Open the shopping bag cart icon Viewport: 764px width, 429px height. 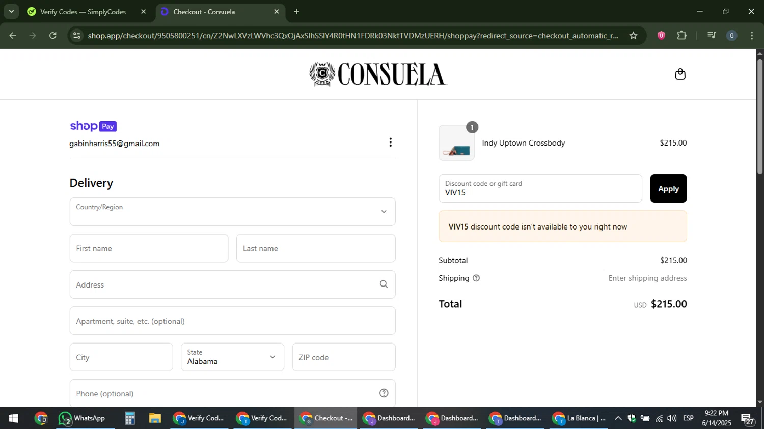[680, 74]
